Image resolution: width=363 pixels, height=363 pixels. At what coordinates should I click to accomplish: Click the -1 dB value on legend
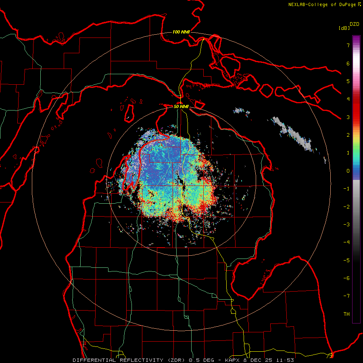tap(346, 189)
